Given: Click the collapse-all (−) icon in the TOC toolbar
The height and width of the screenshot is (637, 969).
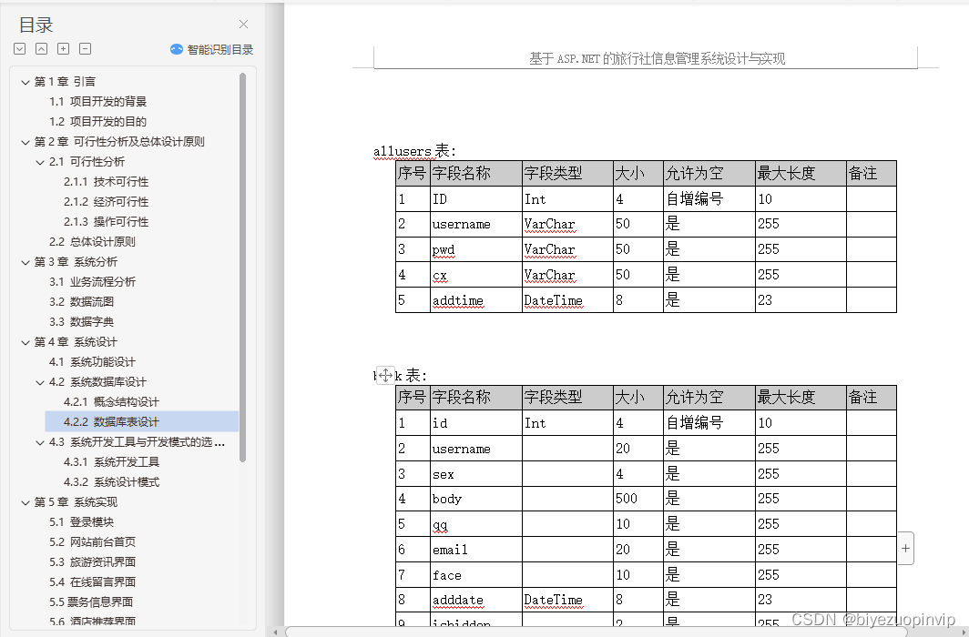Looking at the screenshot, I should click(85, 48).
